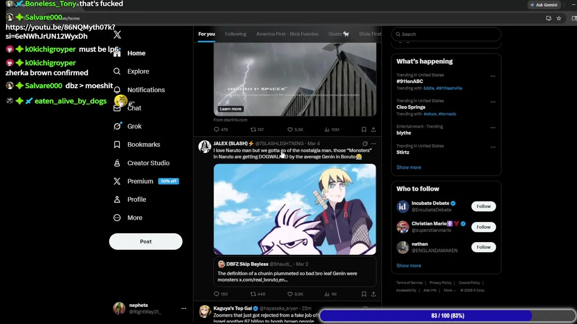The width and height of the screenshot is (577, 324).
Task: Open the from starlink.com link
Action: [x=230, y=120]
